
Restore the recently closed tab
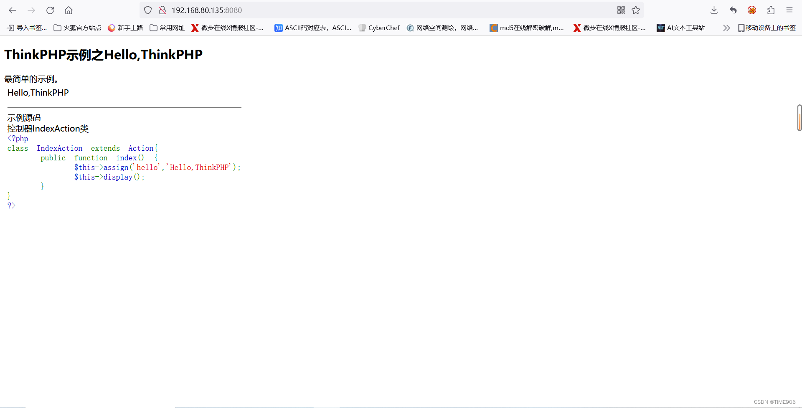tap(733, 10)
